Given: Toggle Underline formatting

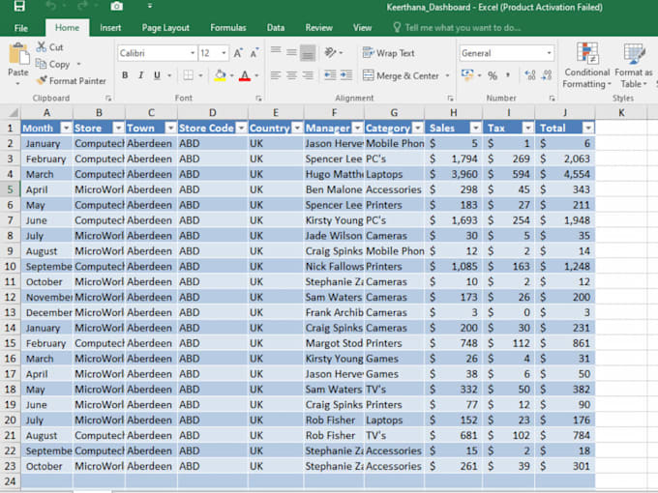Looking at the screenshot, I should (157, 75).
